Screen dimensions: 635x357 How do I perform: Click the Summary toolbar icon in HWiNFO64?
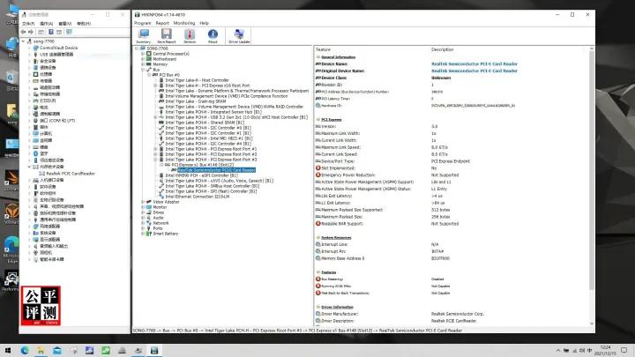tap(143, 36)
